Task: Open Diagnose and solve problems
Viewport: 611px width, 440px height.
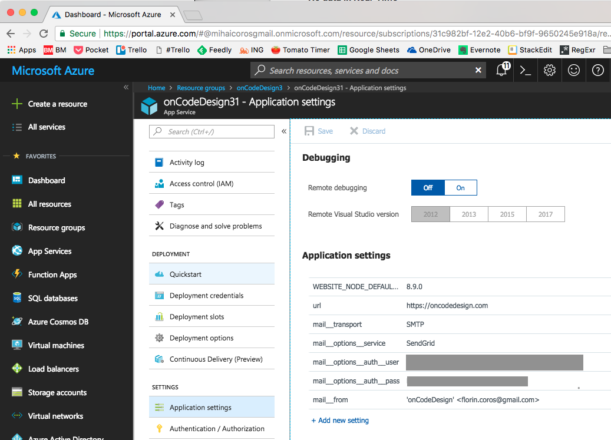Action: click(x=212, y=226)
